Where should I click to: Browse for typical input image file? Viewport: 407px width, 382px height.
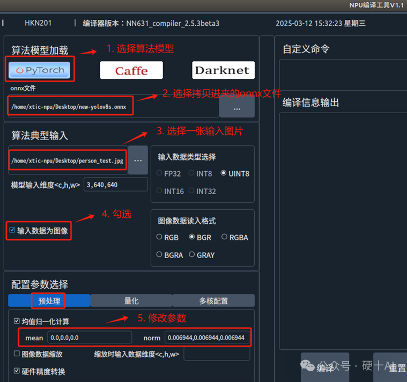tap(138, 160)
